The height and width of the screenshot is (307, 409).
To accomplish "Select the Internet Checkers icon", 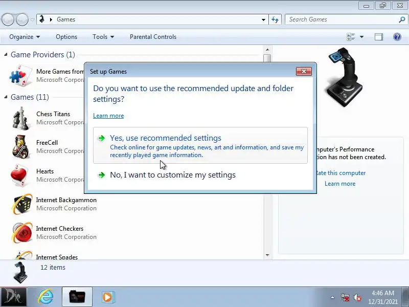I will (22, 232).
